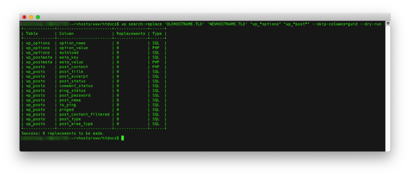Viewport: 410px width, 177px height.
Task: Select the 'option_value' cell
Action: click(x=74, y=48)
